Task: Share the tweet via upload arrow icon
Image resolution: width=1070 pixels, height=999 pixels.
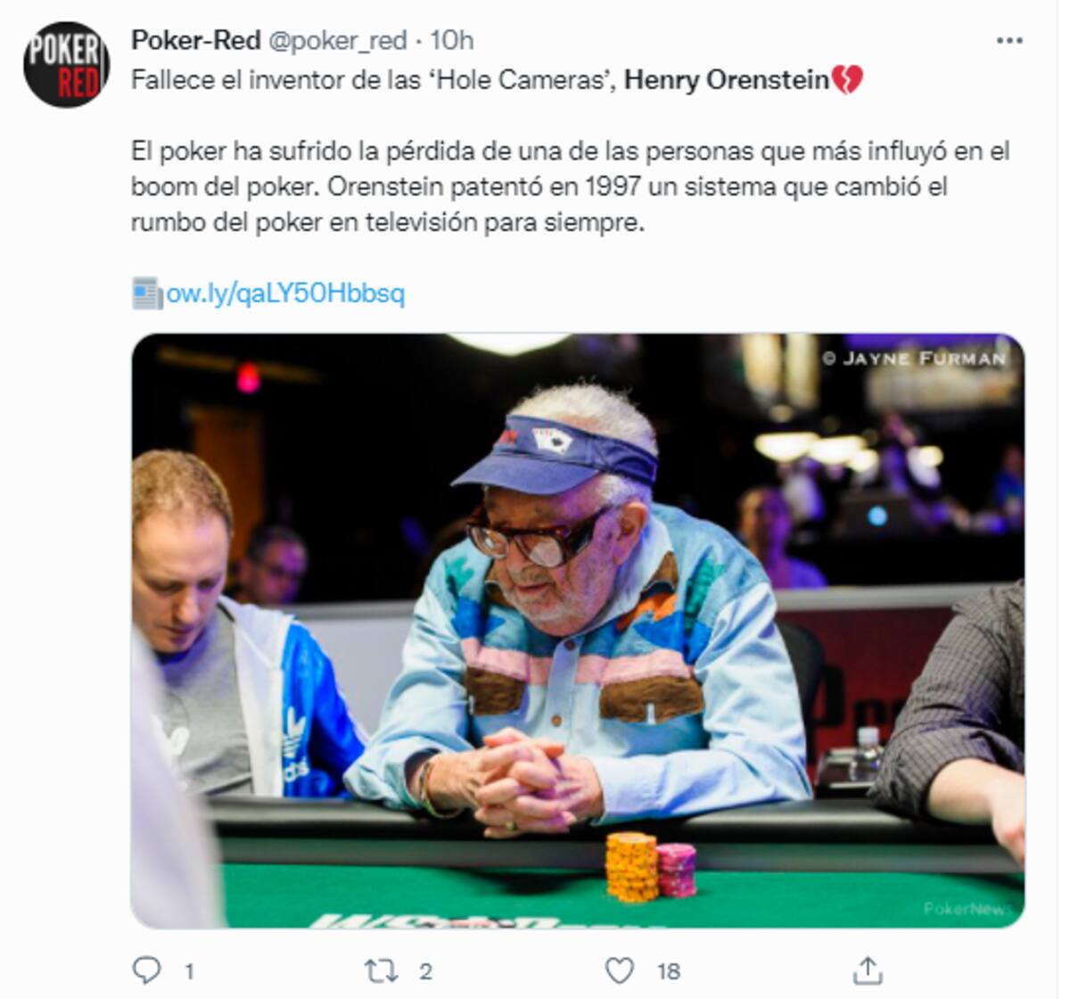Action: pos(867,970)
